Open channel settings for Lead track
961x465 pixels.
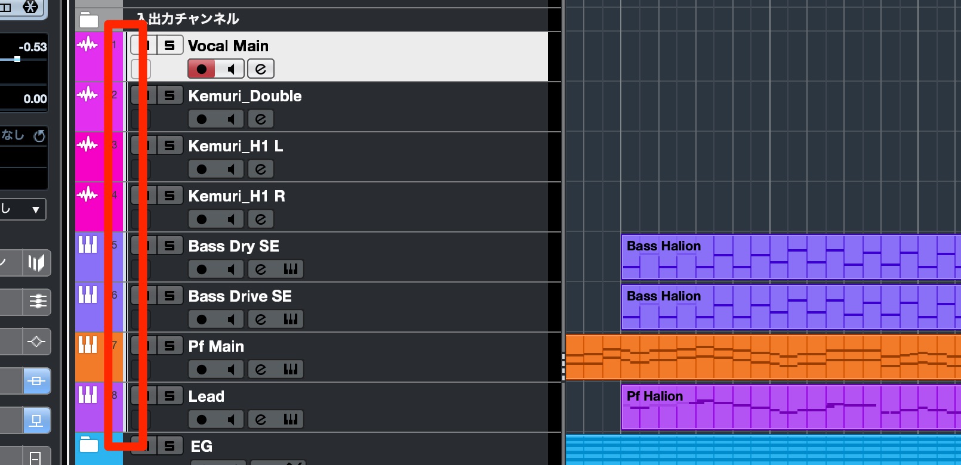(261, 420)
